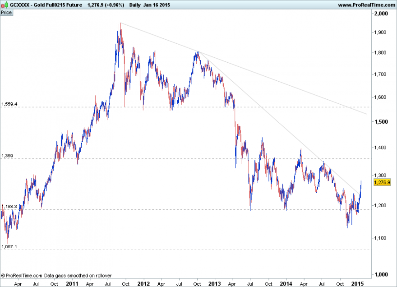Image resolution: width=397 pixels, height=287 pixels.
Task: Click the yellow 1,276.9 current price tag
Action: [382, 182]
